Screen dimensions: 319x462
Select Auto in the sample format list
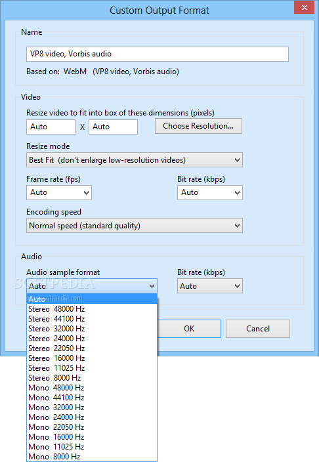click(x=92, y=299)
